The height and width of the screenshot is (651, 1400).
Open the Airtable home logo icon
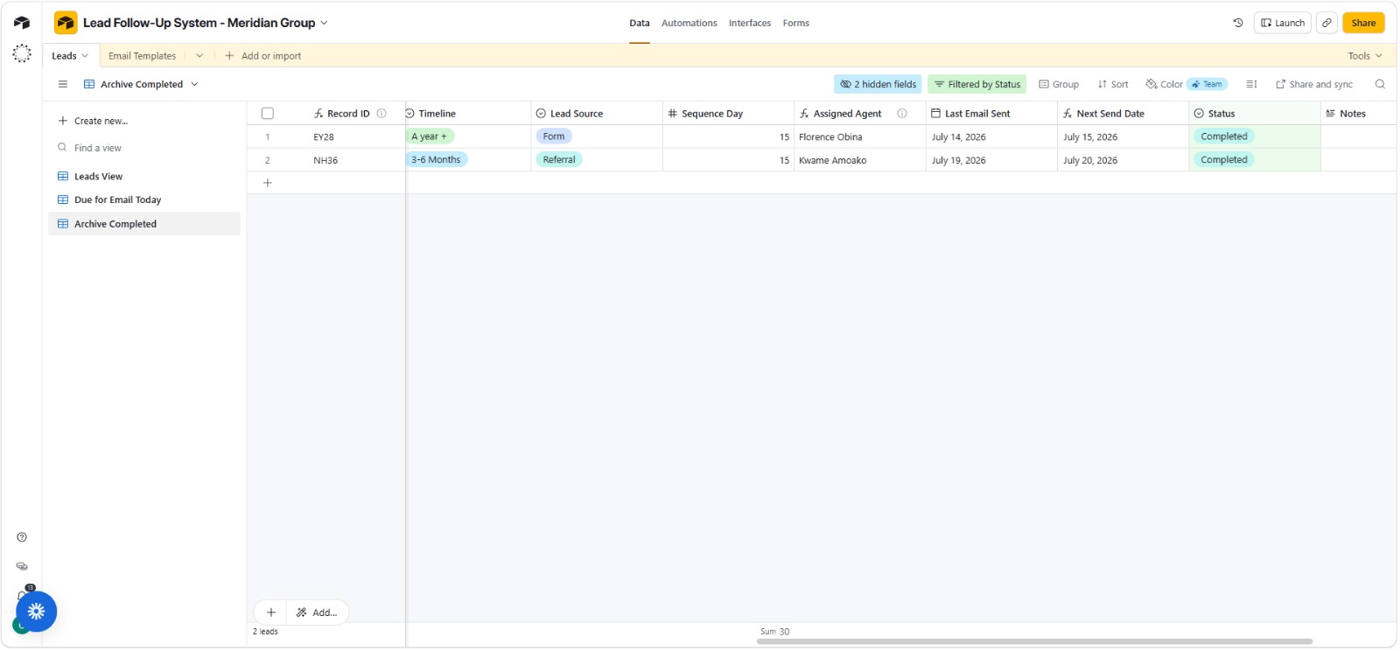[x=22, y=23]
